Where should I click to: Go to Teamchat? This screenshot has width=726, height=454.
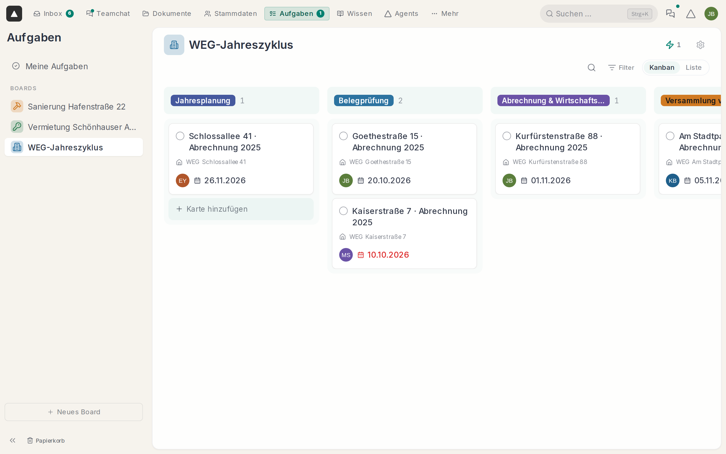pyautogui.click(x=108, y=14)
